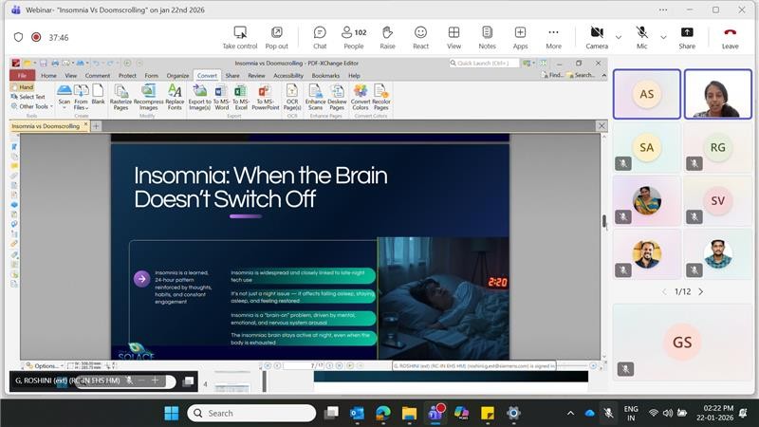This screenshot has height=427, width=759.
Task: Open meeting Notes
Action: click(x=487, y=36)
